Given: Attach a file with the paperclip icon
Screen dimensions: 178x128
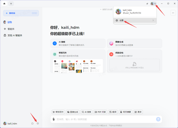Looking at the screenshot, I should coord(54,119).
